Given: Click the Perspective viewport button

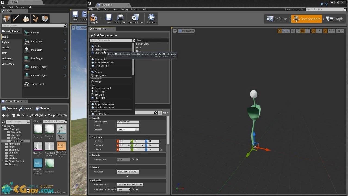Looking at the screenshot, I should click(x=186, y=31).
